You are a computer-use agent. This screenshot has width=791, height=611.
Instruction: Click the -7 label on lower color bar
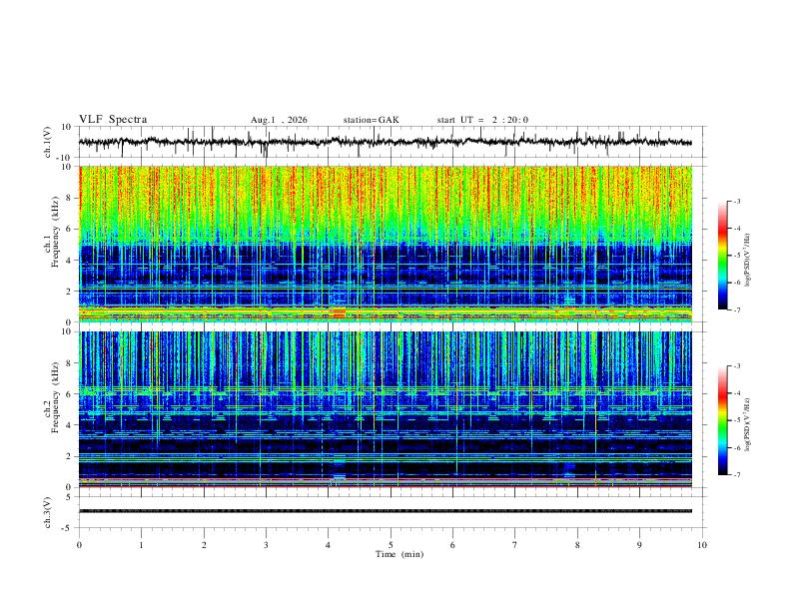click(x=736, y=474)
